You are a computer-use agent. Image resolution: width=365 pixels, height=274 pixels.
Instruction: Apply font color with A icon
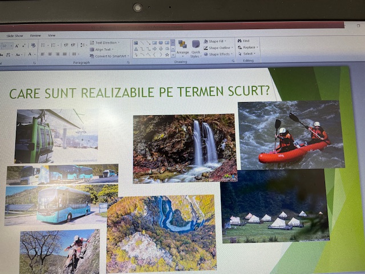(x=30, y=54)
